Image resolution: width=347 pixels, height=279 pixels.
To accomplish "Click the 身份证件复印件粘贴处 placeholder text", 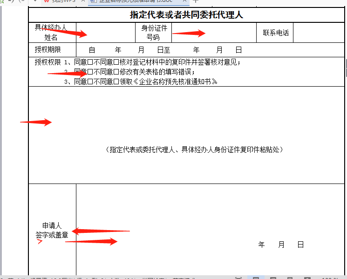I will (194, 150).
